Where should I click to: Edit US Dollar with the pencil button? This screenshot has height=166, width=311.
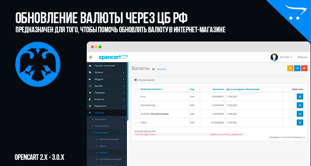[300, 114]
